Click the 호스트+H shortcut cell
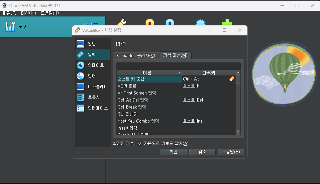320x184 pixels. 209,86
